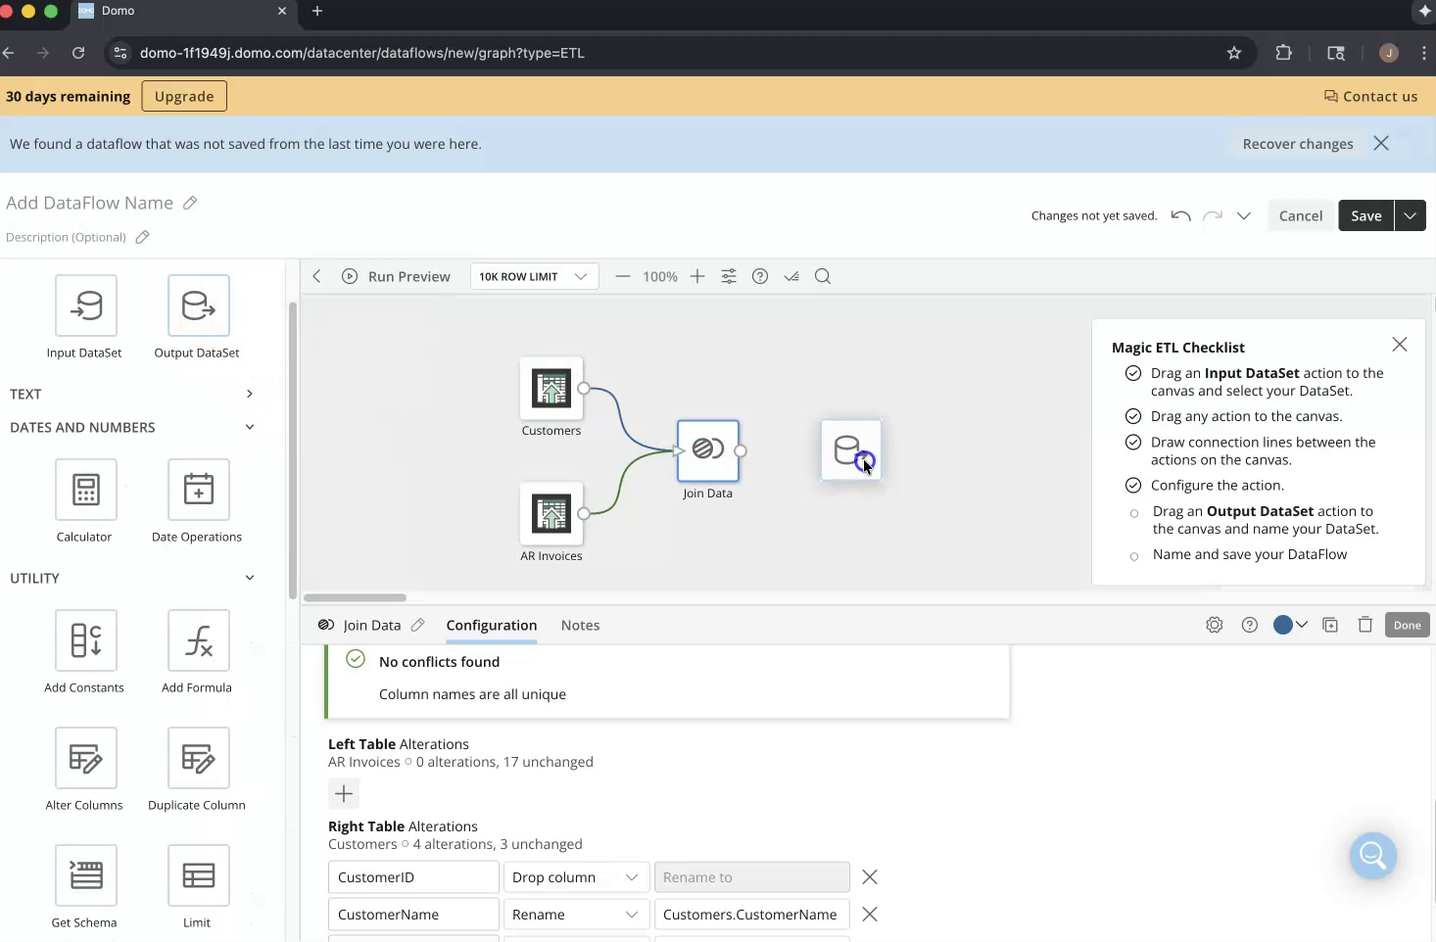Select the Customers dataset node
This screenshot has width=1436, height=942.
pos(551,389)
